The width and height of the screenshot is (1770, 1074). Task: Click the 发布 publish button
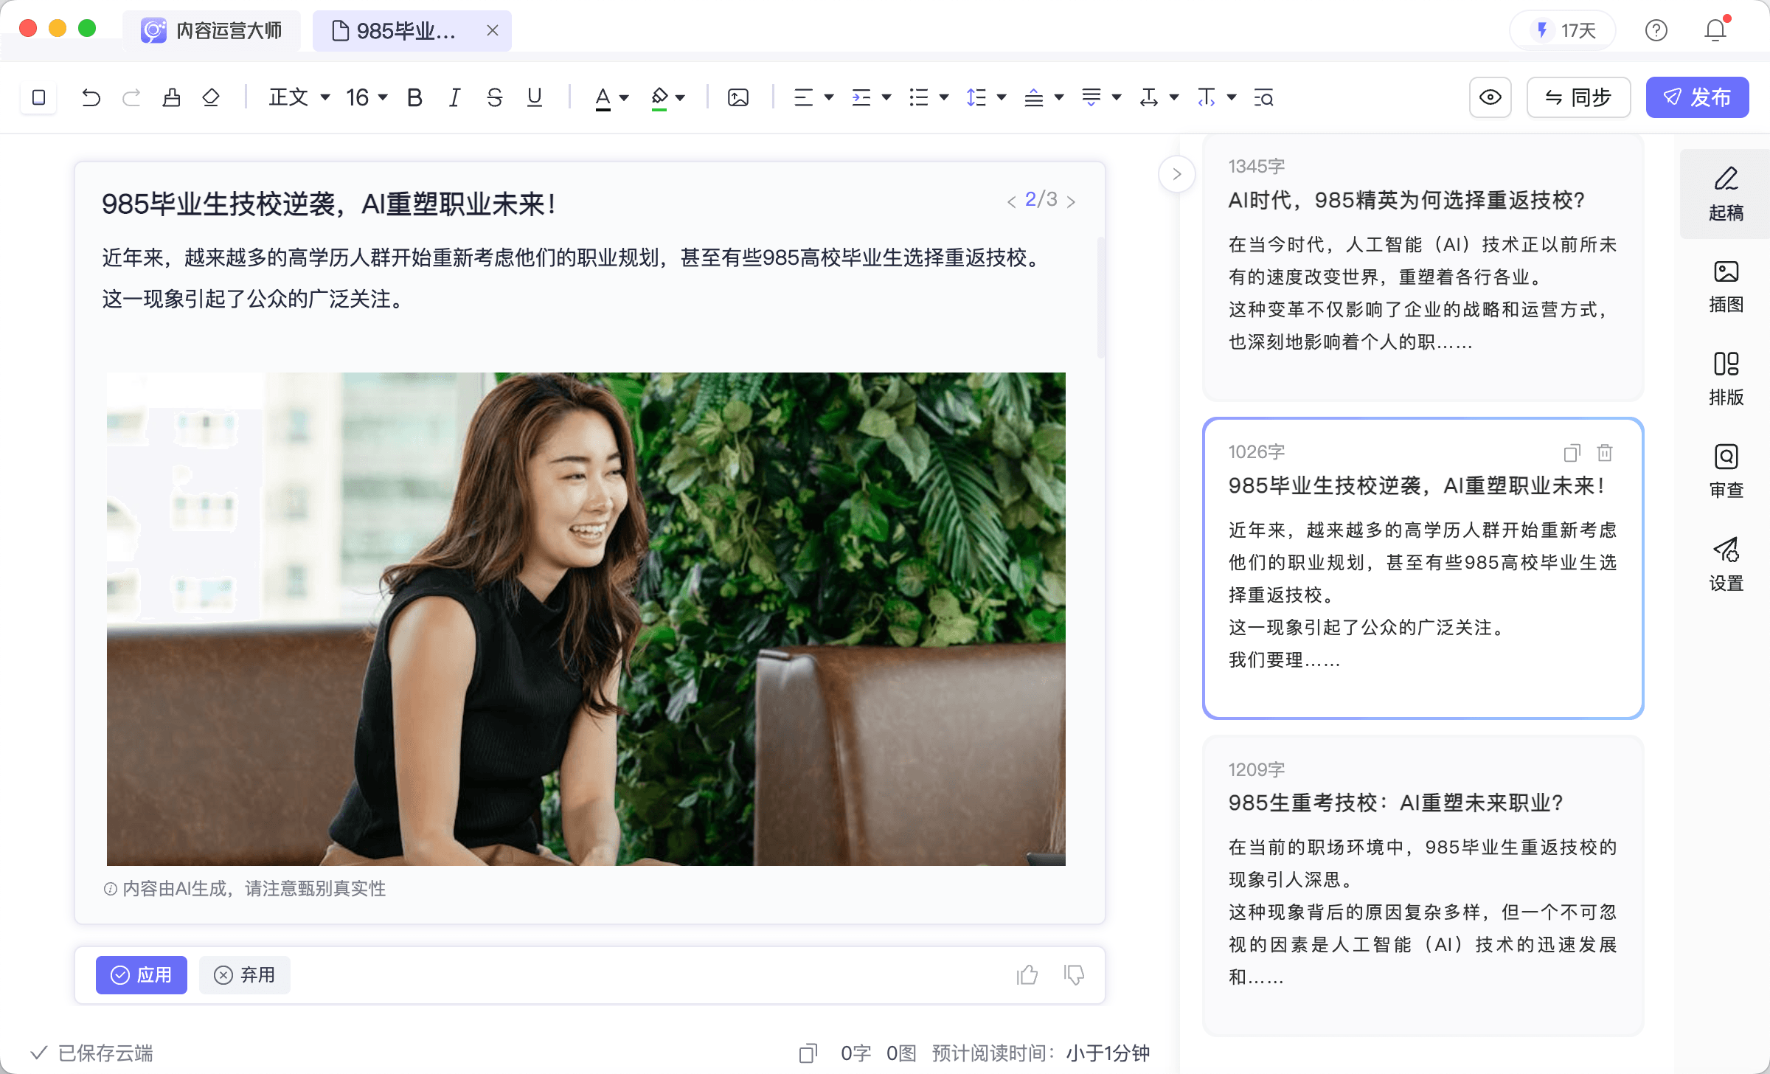point(1696,97)
